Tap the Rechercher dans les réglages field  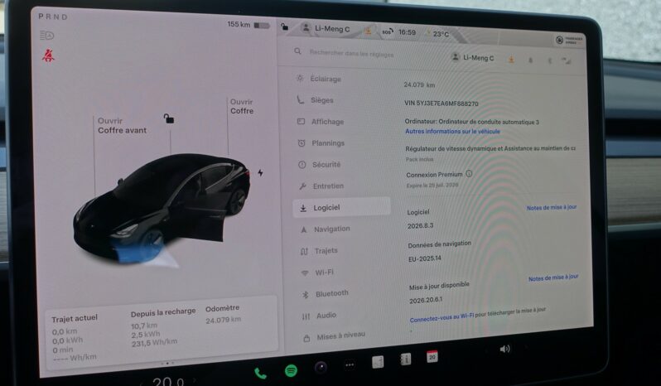pos(351,54)
